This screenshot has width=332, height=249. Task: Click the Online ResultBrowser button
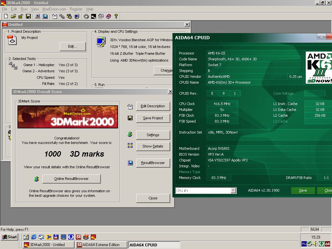71,179
